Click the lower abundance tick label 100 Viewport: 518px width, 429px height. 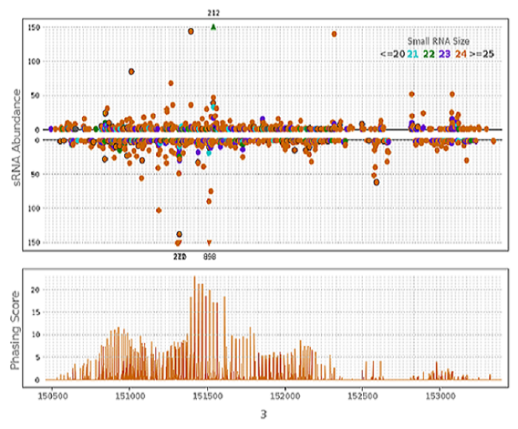tap(34, 208)
